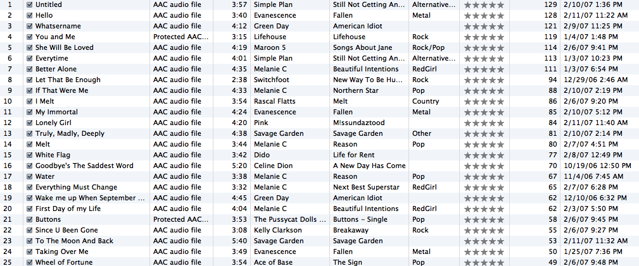Click artist Pink
The height and width of the screenshot is (266, 639).
click(x=261, y=123)
